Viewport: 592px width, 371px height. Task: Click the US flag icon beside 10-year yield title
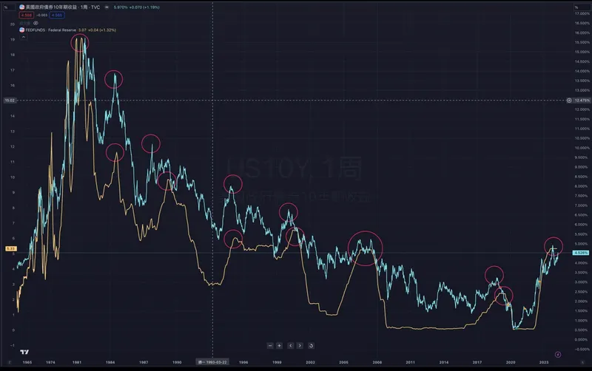(22, 7)
